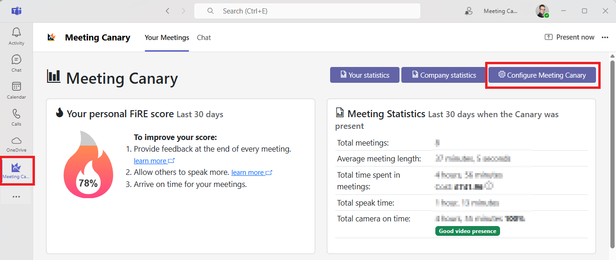Click the people icon beside the organization name
This screenshot has width=616, height=260.
pyautogui.click(x=469, y=11)
